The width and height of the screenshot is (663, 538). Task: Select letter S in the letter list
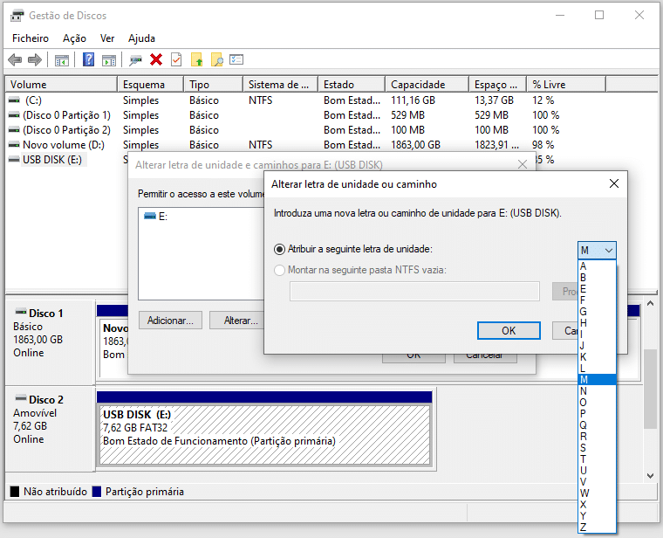click(584, 447)
